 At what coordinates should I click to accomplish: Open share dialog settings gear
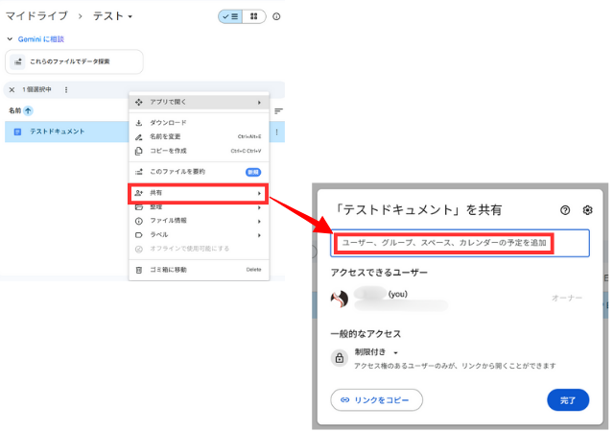coord(588,209)
